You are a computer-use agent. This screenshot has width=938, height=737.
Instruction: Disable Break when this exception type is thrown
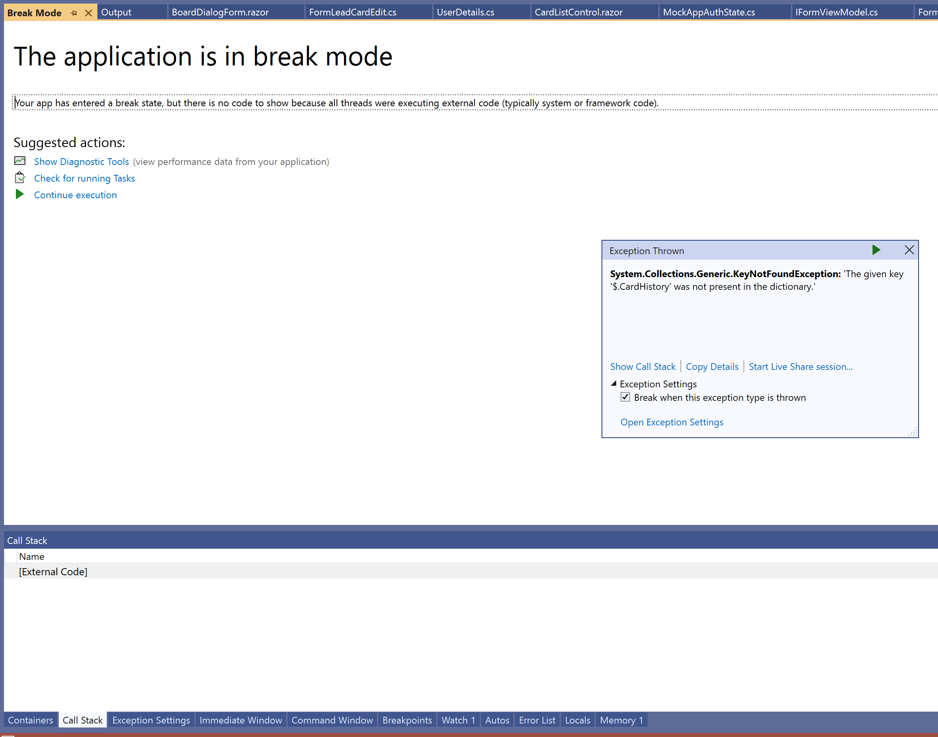[625, 397]
